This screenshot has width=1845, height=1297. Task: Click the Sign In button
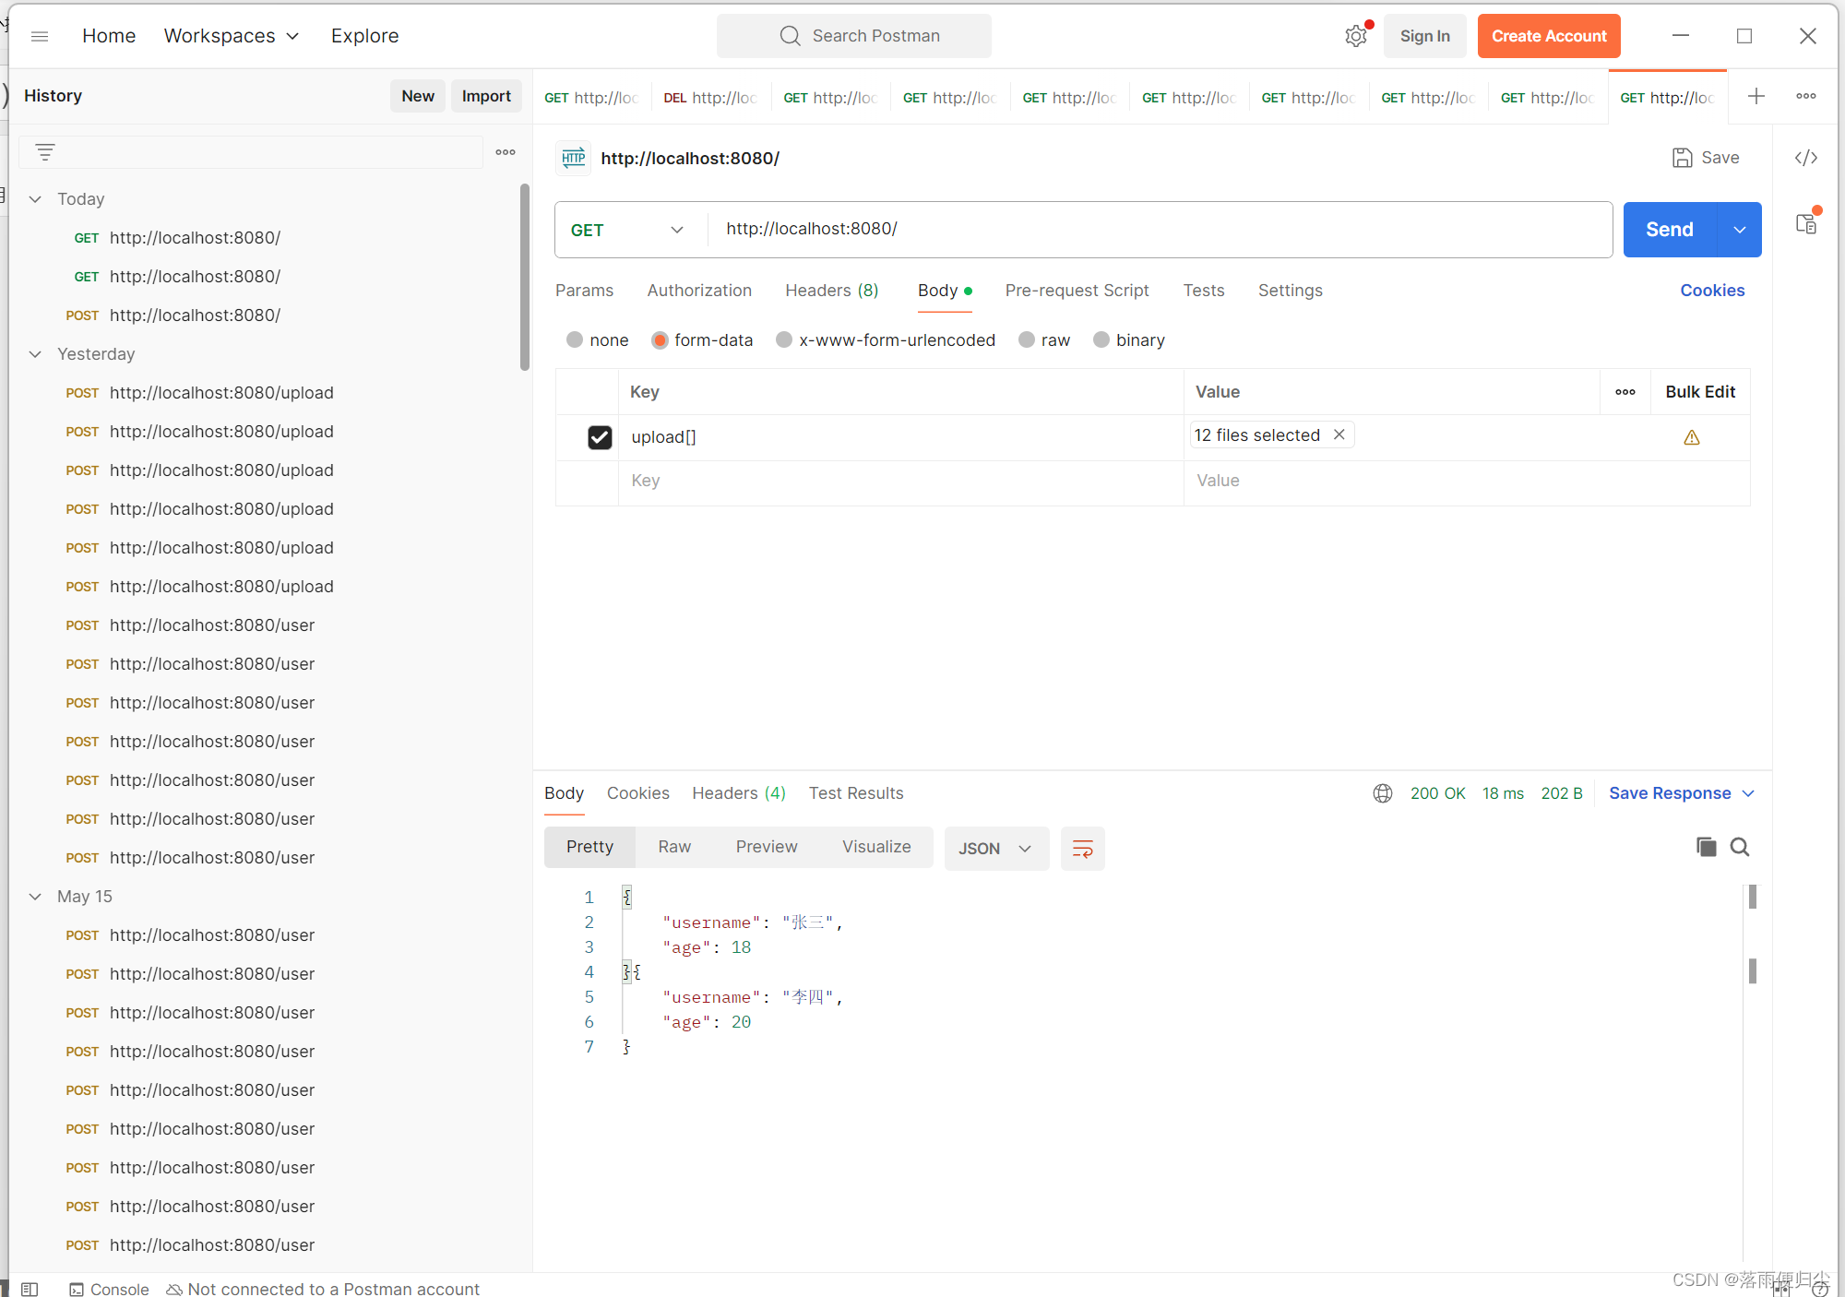pos(1424,36)
